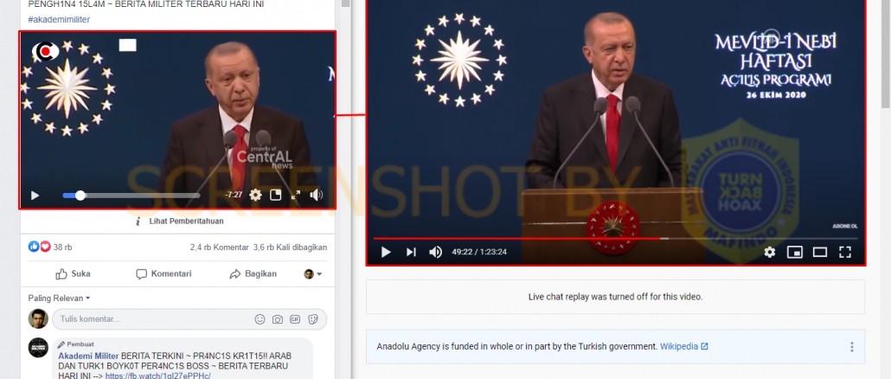Enter YouTube fullscreen

click(x=845, y=252)
